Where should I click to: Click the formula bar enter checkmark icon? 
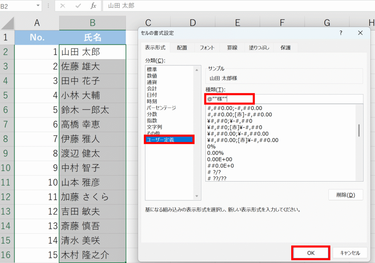click(x=78, y=6)
